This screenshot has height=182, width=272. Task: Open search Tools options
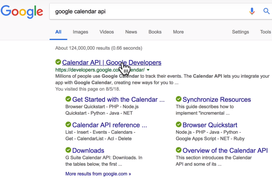coord(266,32)
